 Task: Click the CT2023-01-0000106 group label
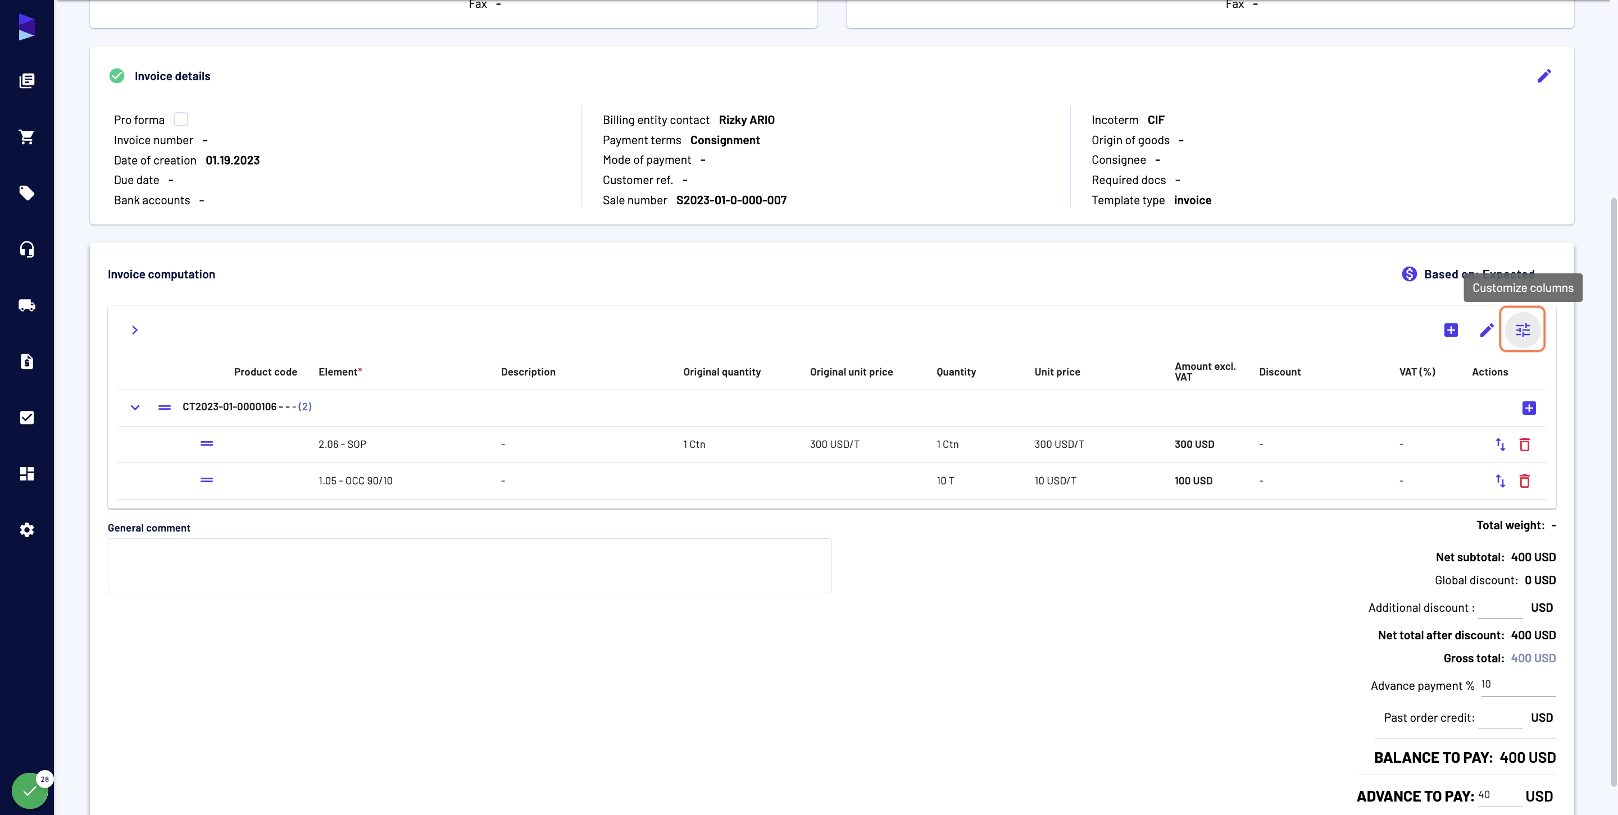[247, 406]
